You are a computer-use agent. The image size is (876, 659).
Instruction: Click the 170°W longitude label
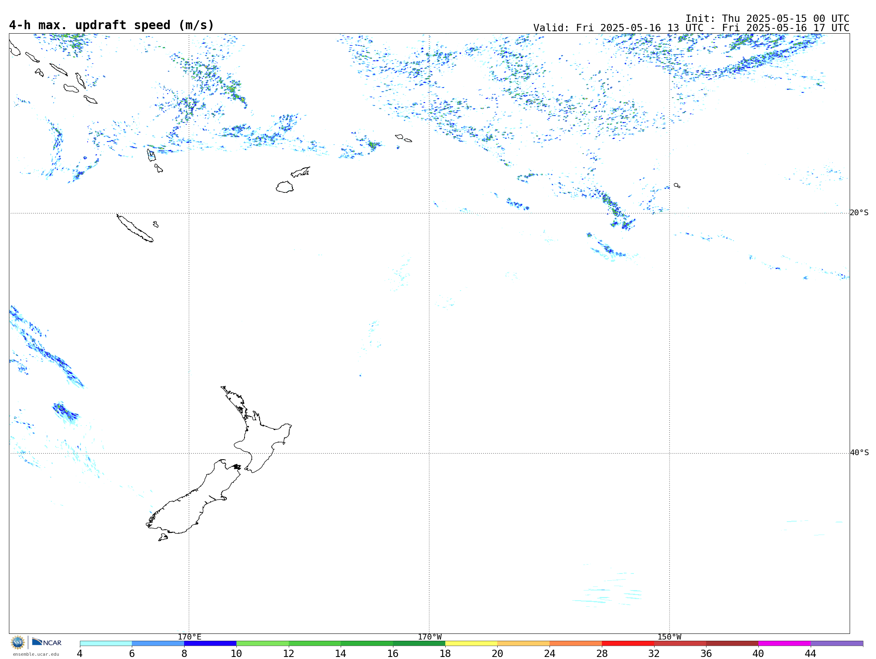[x=429, y=637]
